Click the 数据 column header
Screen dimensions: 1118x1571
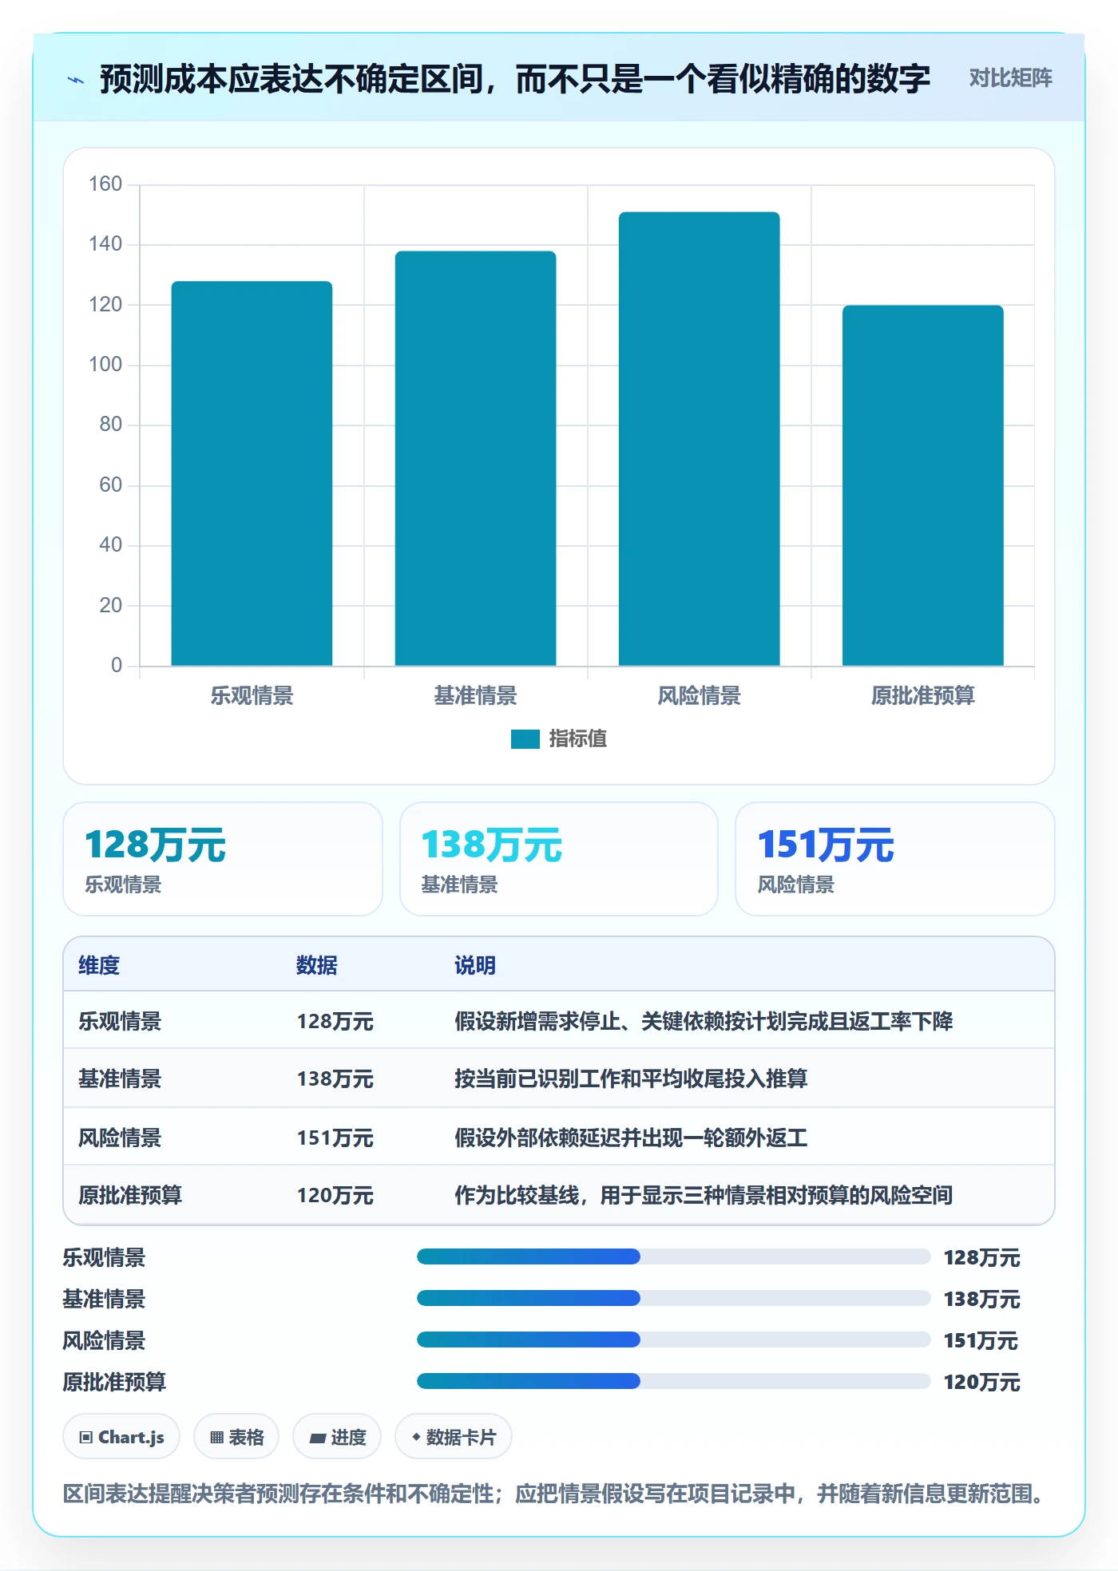tap(316, 965)
